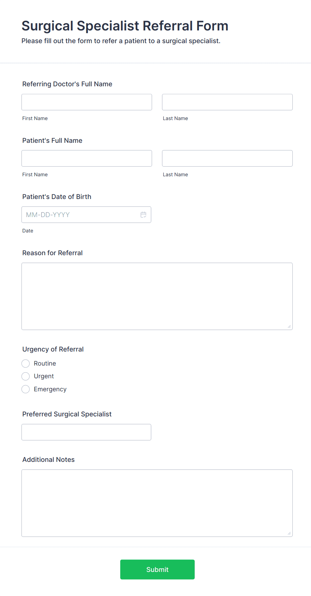311x596 pixels.
Task: Open the date of birth calendar picker
Action: point(143,215)
